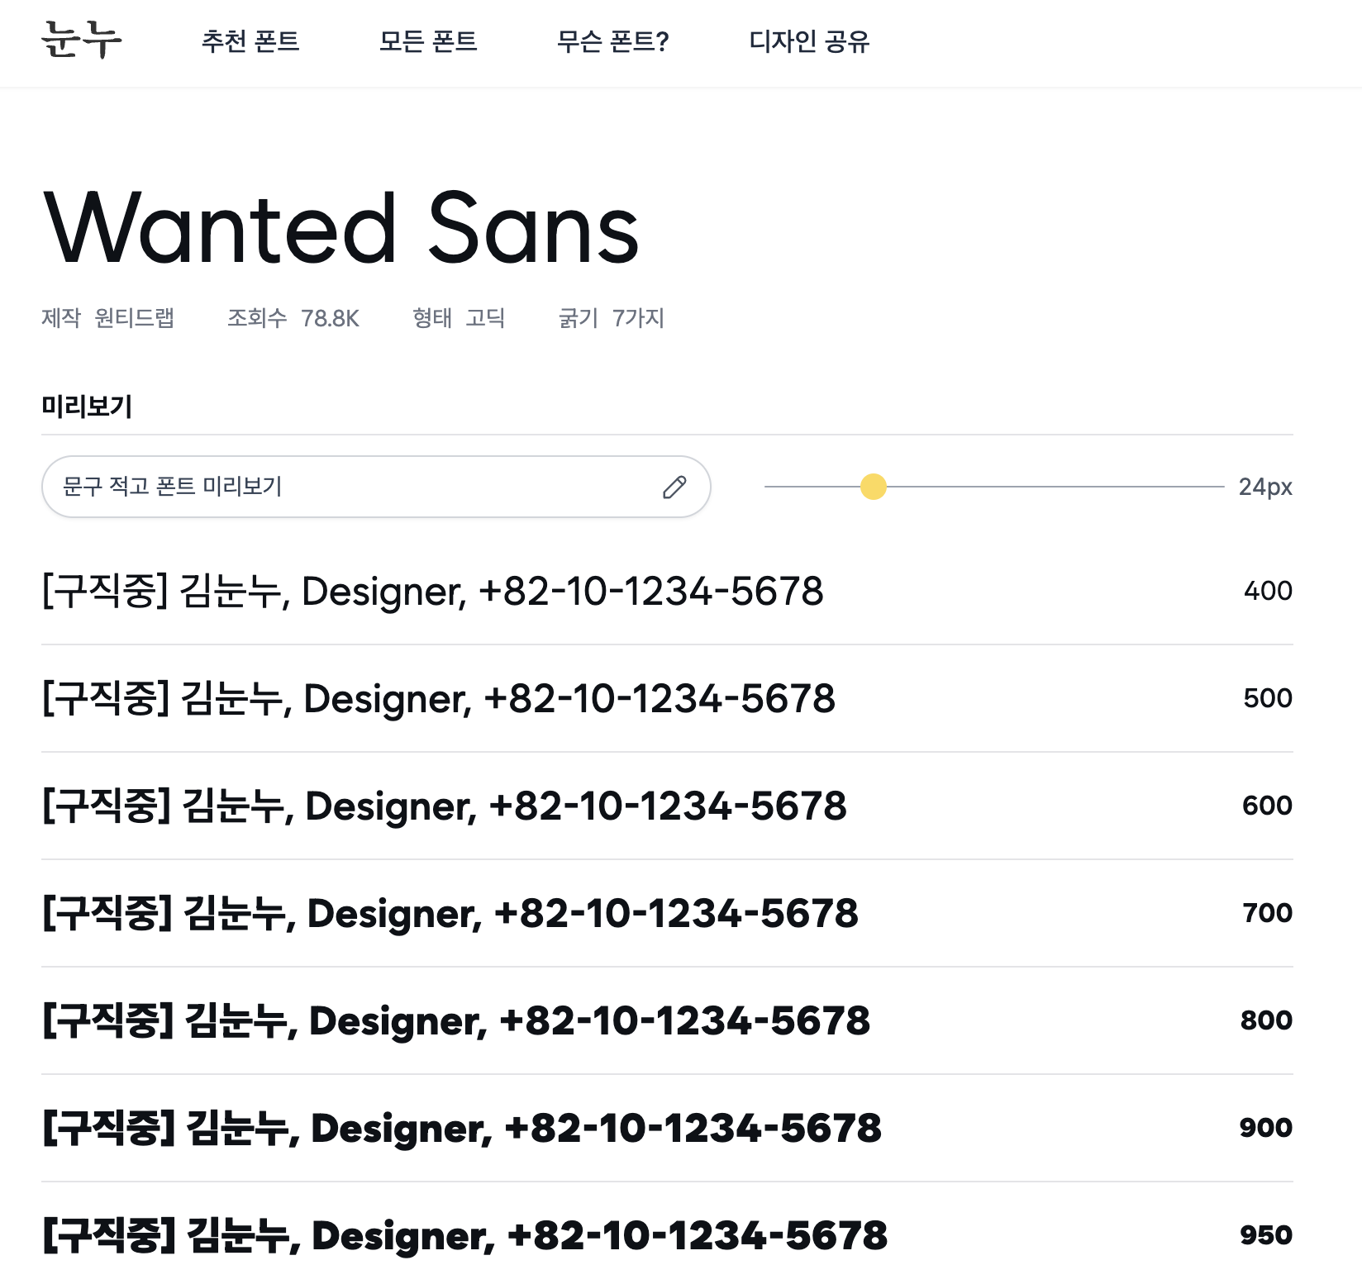Click the 600 weight number label
The height and width of the screenshot is (1284, 1362).
coord(1267,806)
